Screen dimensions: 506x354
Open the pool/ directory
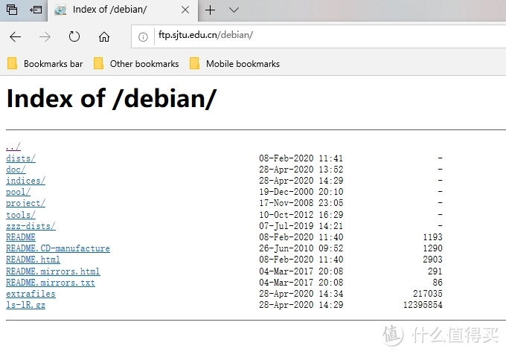point(18,192)
